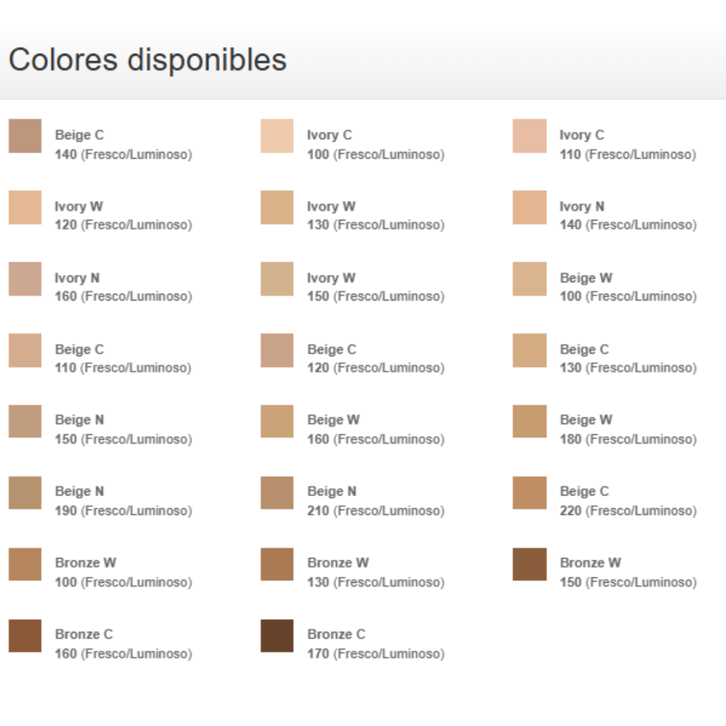726x726 pixels.
Task: Select the Beige C 140 color swatch
Action: 25,136
